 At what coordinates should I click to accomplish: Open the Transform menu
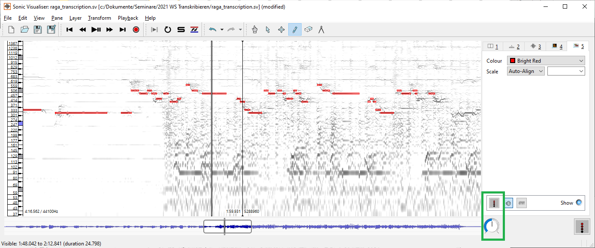(99, 18)
